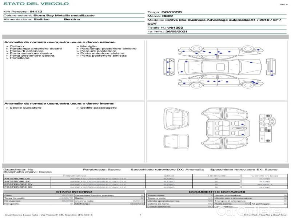Click the DOCUMENTI E DOTAZIONI section header
The width and height of the screenshot is (291, 218).
pos(217,191)
